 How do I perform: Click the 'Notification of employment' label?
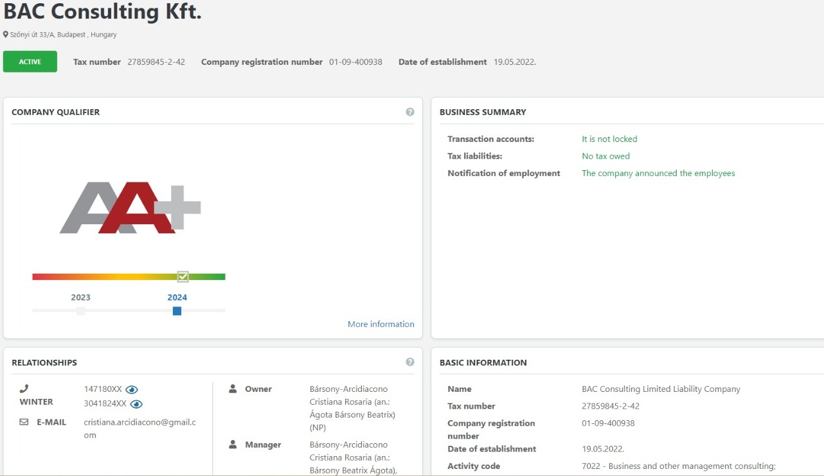coord(504,173)
